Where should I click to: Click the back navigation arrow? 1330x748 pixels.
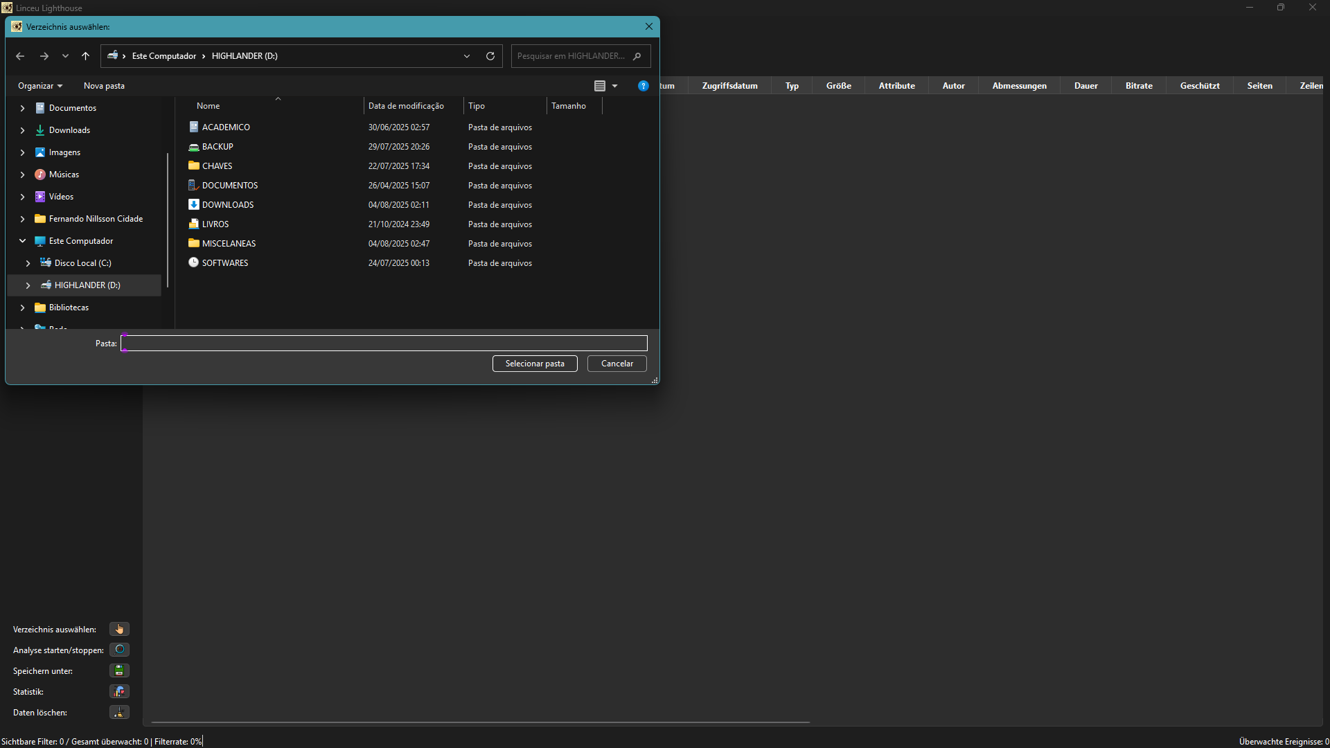pyautogui.click(x=20, y=56)
